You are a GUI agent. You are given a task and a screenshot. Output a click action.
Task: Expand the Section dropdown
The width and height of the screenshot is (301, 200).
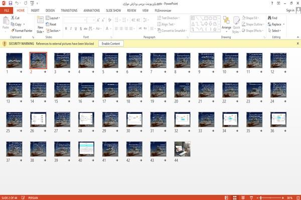tap(53, 31)
